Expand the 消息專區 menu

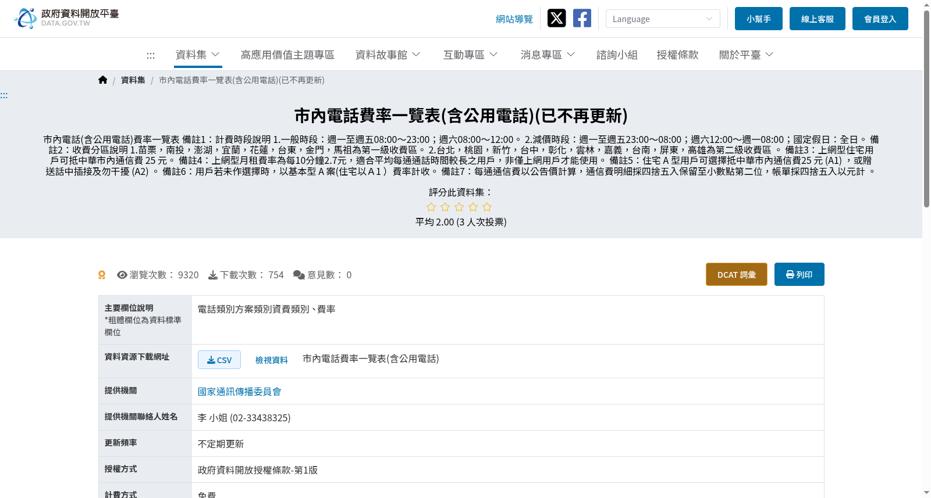point(548,55)
